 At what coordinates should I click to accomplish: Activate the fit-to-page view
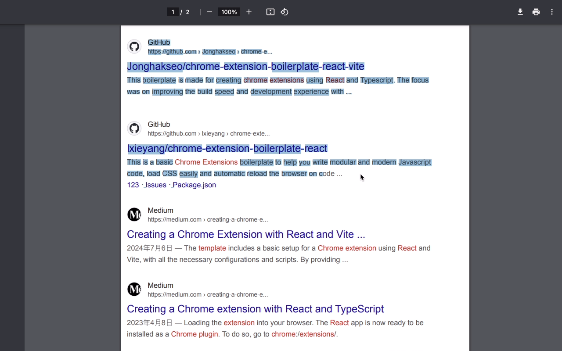tap(270, 12)
